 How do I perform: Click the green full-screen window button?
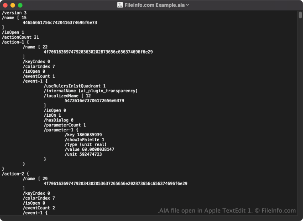(20, 5)
